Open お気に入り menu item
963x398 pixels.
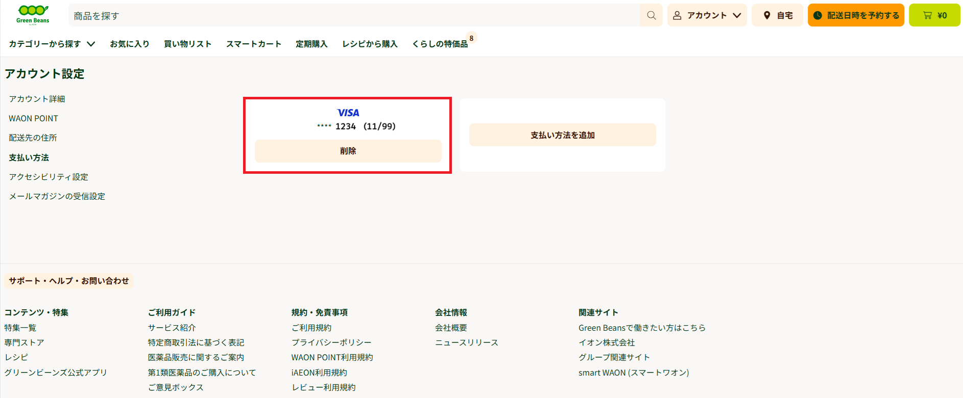[x=130, y=44]
